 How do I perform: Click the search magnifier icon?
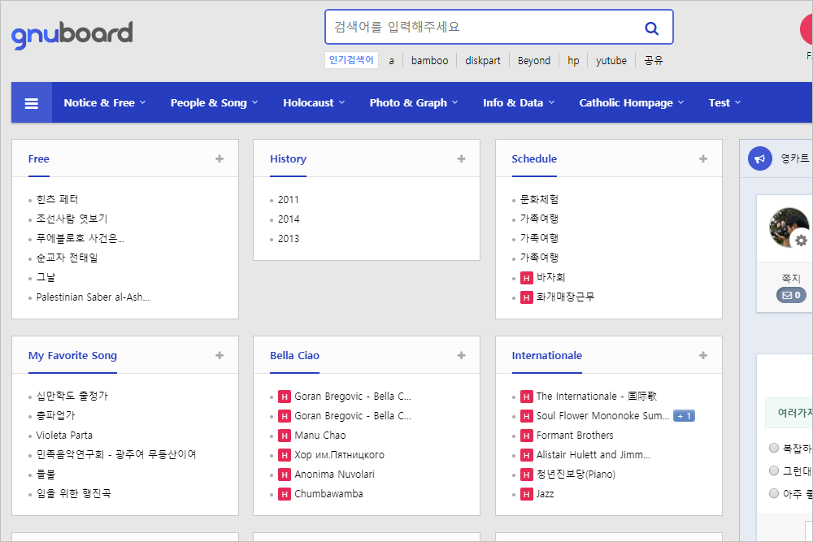651,28
